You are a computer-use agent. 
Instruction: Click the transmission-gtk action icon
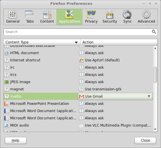[x=81, y=89]
